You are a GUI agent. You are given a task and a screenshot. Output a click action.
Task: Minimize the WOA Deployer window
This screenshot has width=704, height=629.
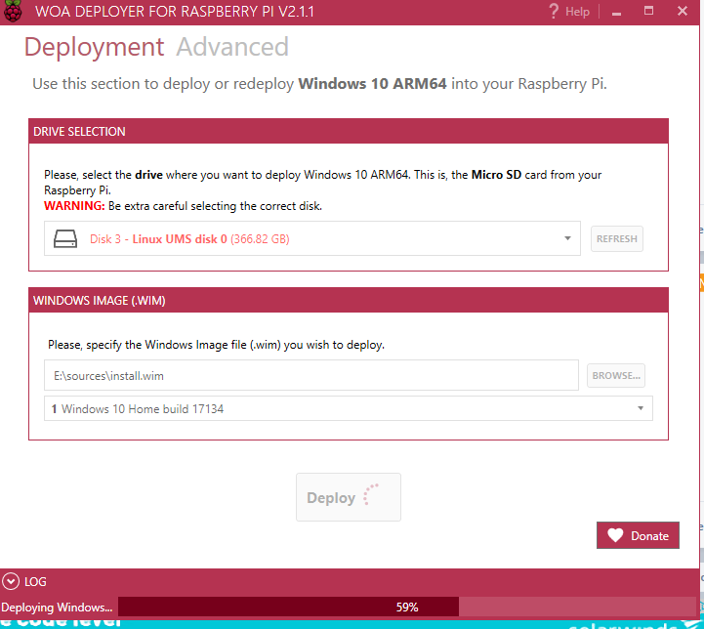point(616,12)
